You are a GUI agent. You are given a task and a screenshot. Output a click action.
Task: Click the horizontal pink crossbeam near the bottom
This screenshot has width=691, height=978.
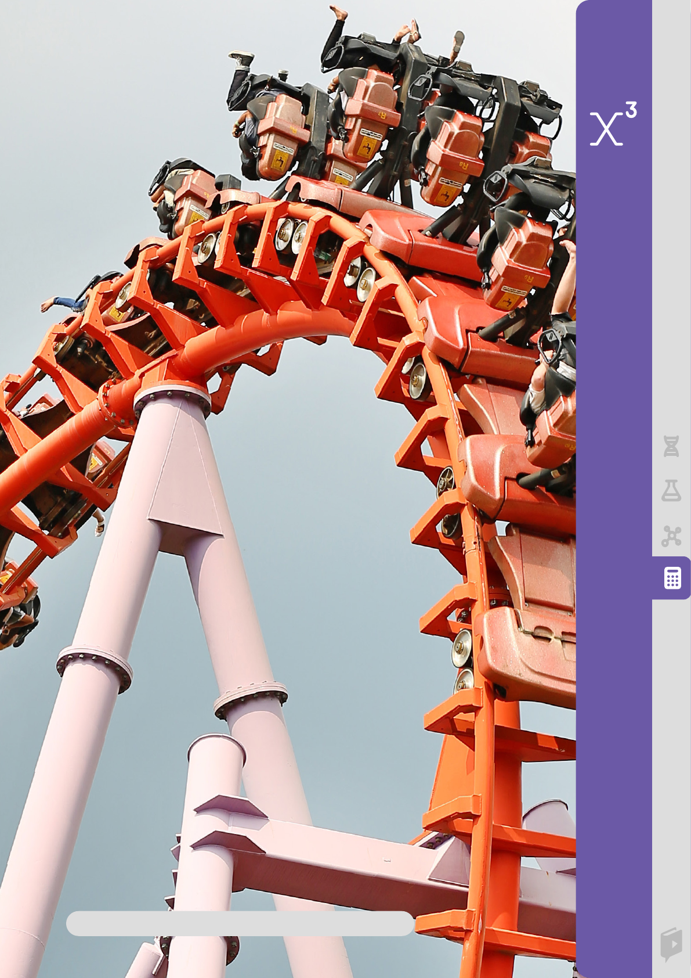click(x=348, y=860)
